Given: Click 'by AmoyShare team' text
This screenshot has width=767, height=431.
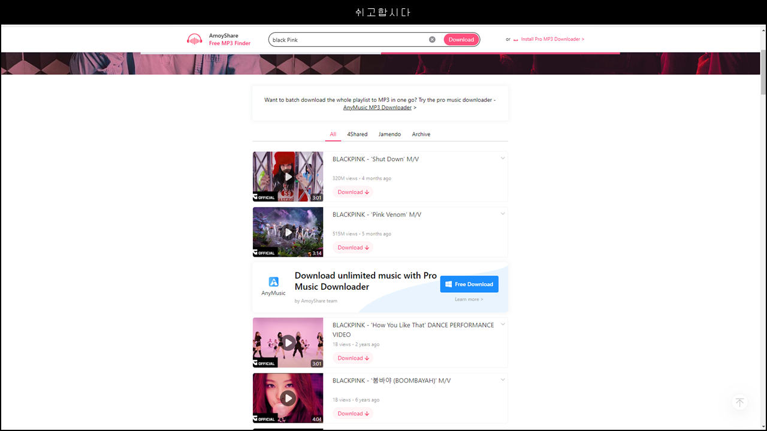Looking at the screenshot, I should click(316, 301).
